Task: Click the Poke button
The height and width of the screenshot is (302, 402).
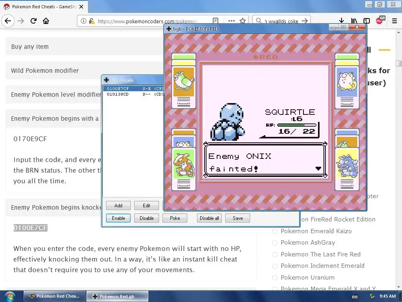Action: tap(175, 218)
